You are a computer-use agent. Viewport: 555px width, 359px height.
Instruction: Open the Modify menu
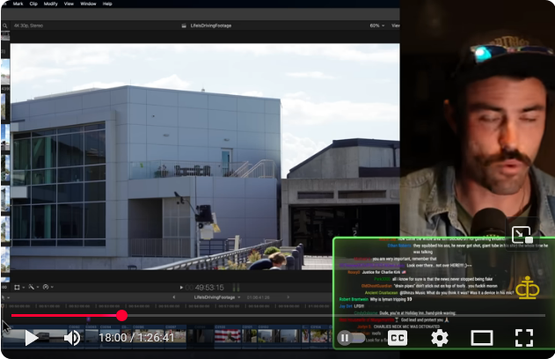click(54, 4)
